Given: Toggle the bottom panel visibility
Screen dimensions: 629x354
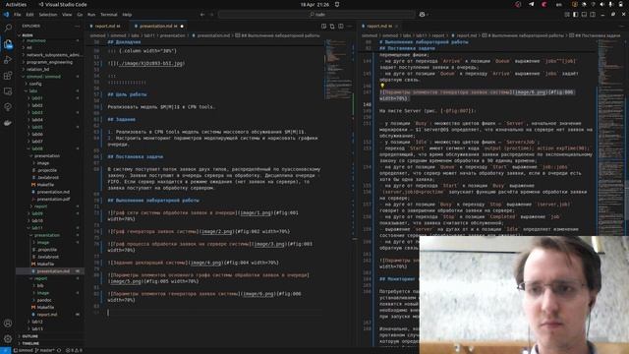Looking at the screenshot, I should (x=584, y=15).
